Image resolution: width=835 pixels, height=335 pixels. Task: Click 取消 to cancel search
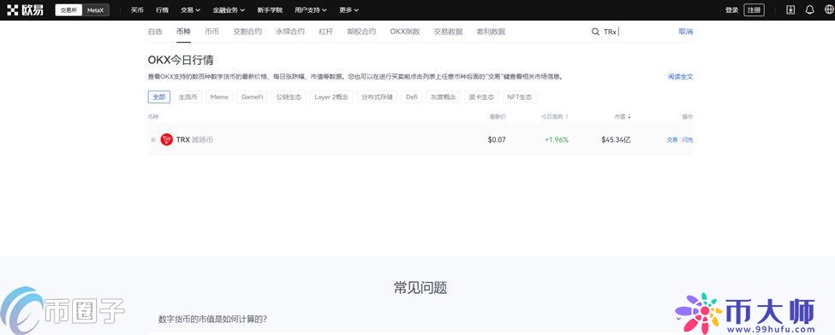[x=686, y=32]
